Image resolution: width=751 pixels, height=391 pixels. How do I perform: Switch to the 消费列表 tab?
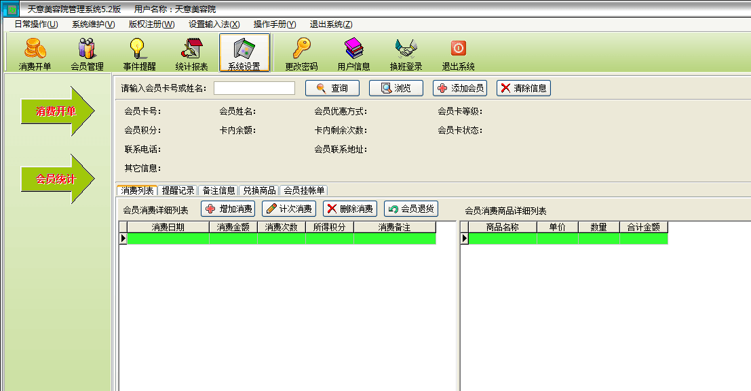(137, 190)
